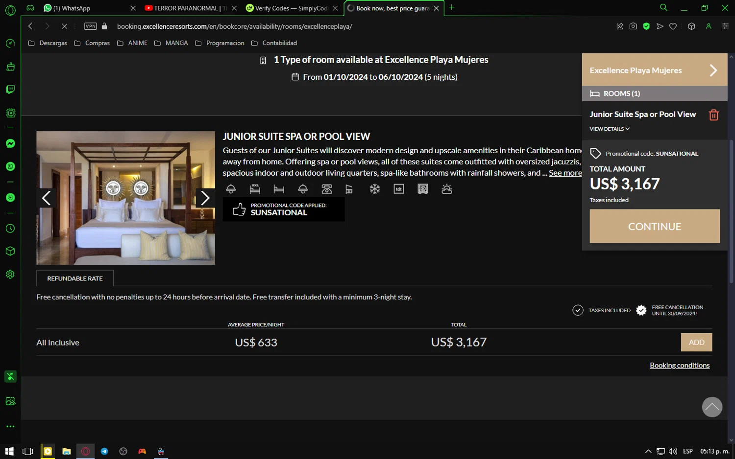Close the WhatsApp tab

[133, 8]
